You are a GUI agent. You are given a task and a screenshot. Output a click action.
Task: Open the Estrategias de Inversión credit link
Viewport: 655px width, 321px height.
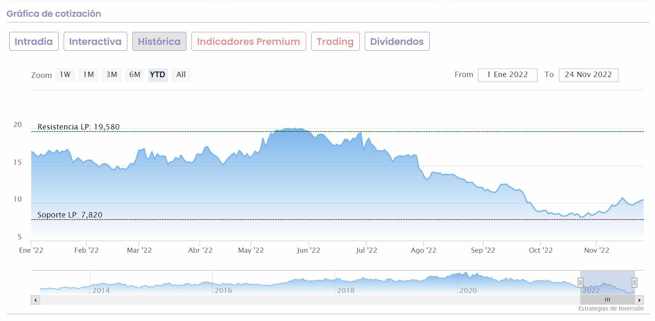point(611,309)
